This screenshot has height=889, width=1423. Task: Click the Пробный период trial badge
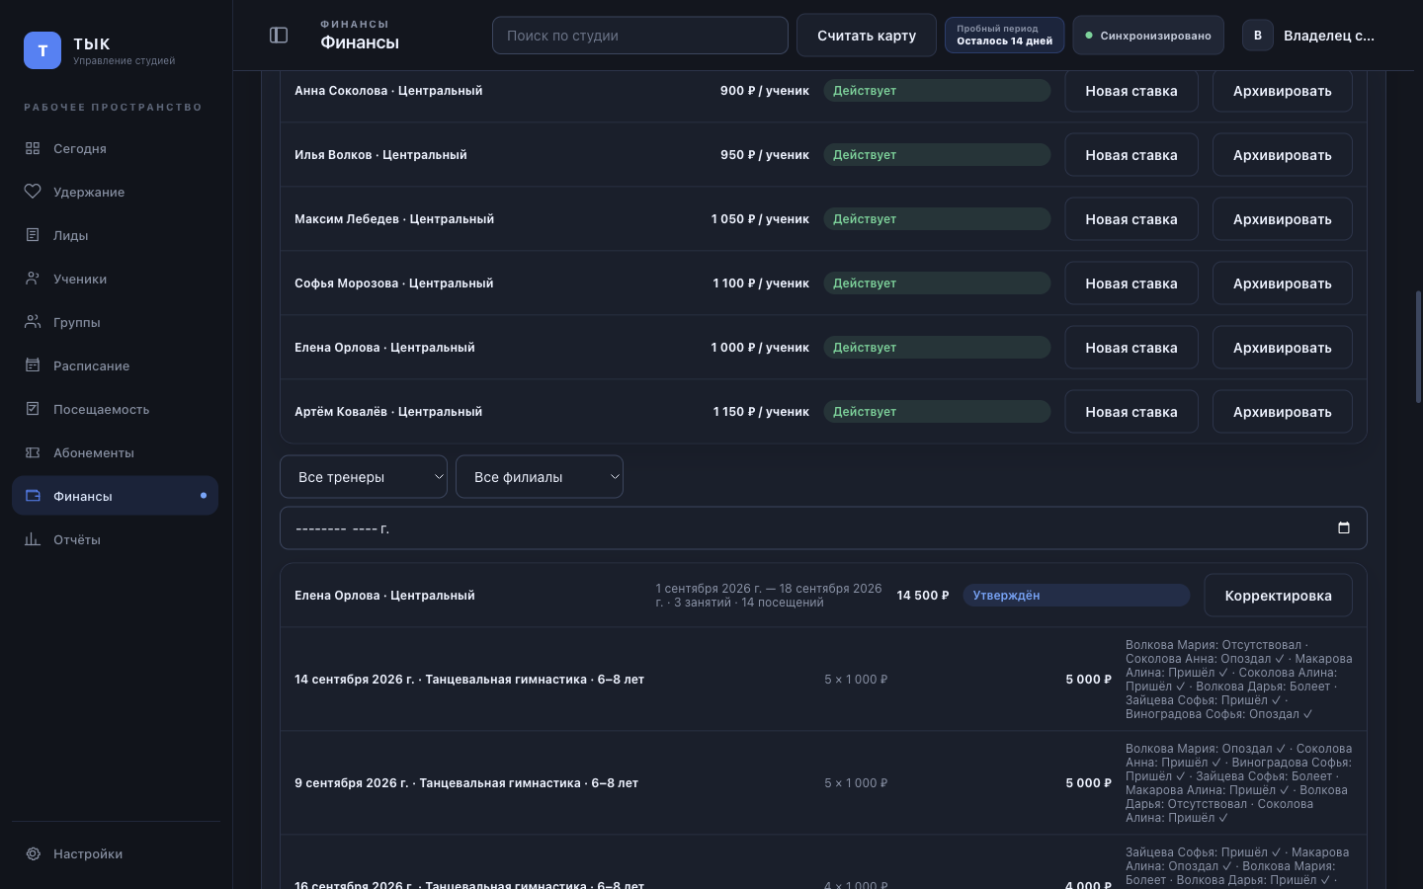[1005, 36]
